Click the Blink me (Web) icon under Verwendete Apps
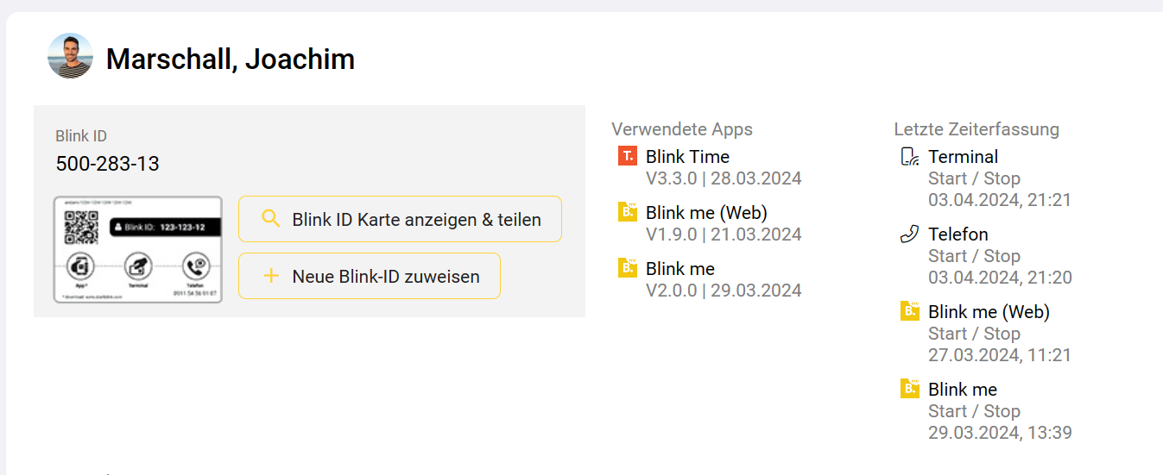This screenshot has width=1163, height=475. (x=628, y=212)
